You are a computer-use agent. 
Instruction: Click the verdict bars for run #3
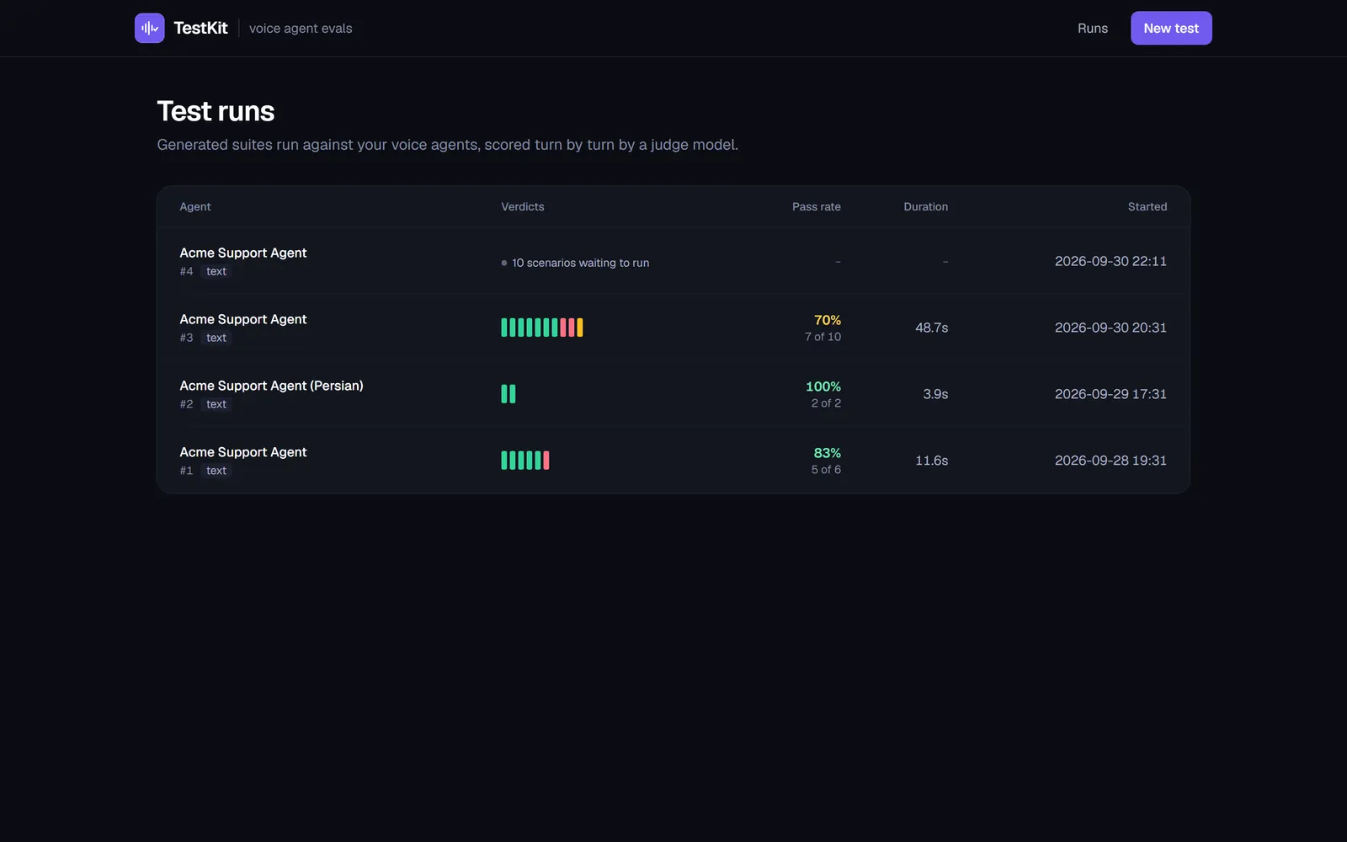pos(542,328)
